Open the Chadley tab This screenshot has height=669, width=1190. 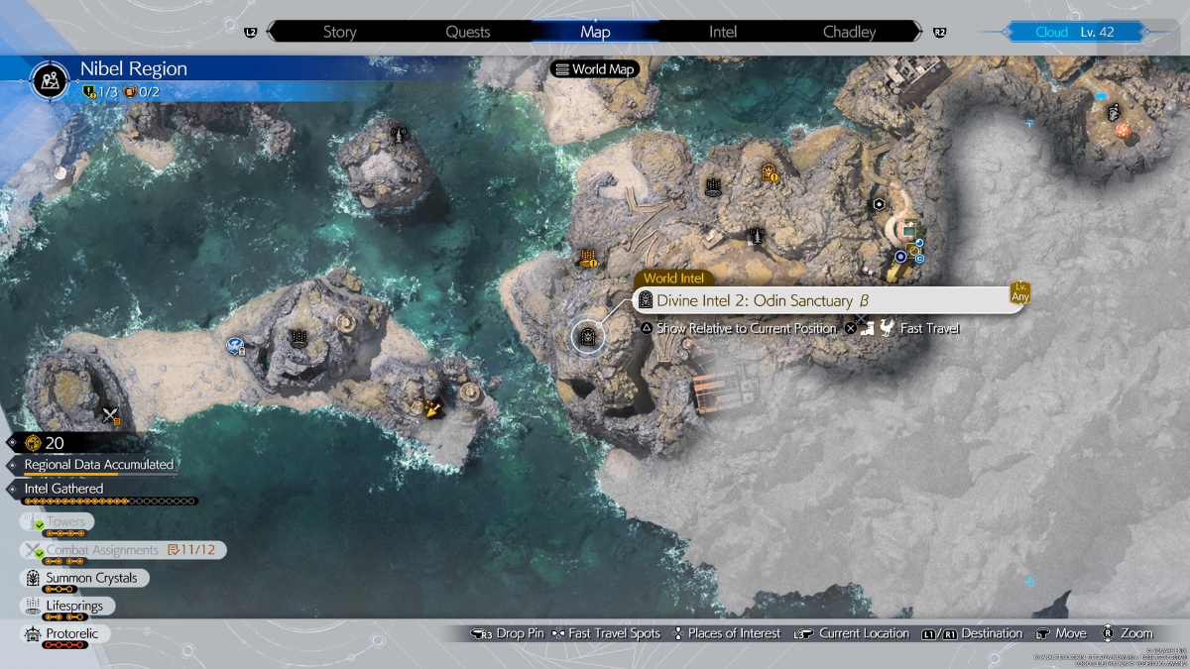coord(849,32)
